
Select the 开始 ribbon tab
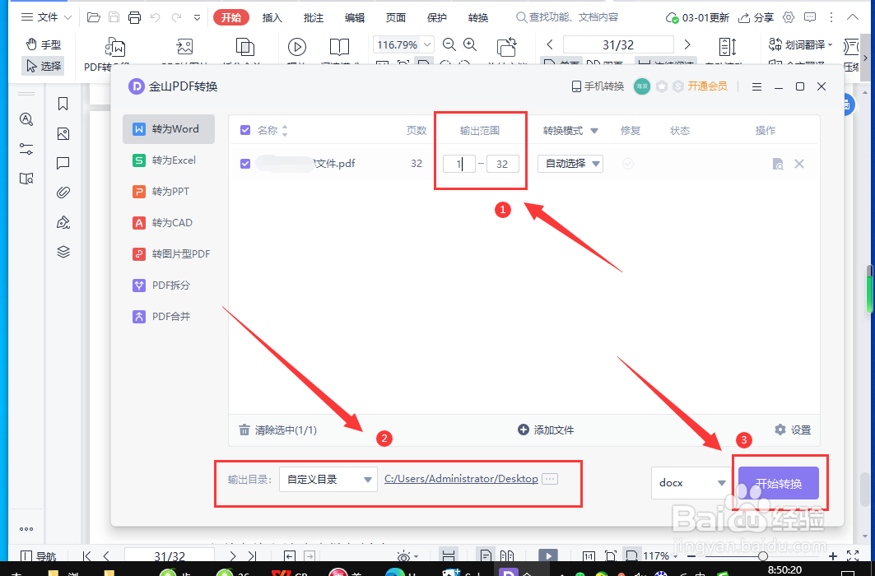pos(231,17)
